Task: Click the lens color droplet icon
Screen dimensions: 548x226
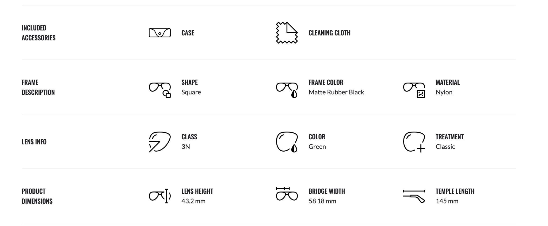Action: 287,142
